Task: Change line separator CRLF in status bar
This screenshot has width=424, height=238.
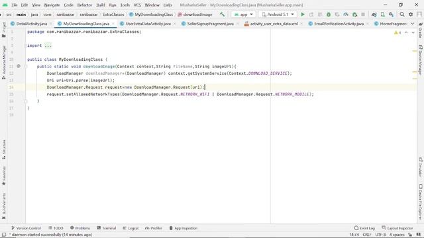Action: click(367, 235)
